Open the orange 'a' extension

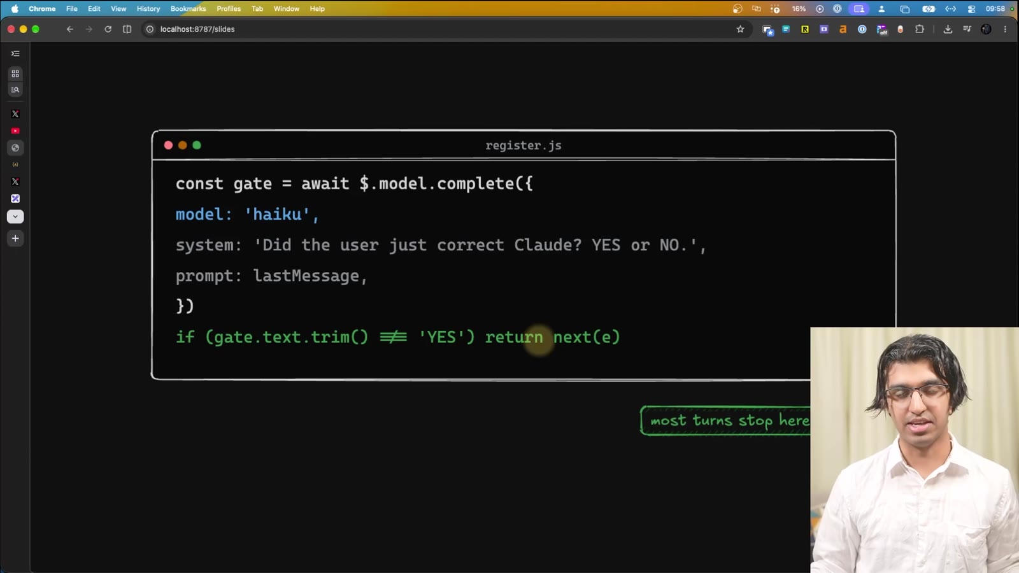coord(843,29)
